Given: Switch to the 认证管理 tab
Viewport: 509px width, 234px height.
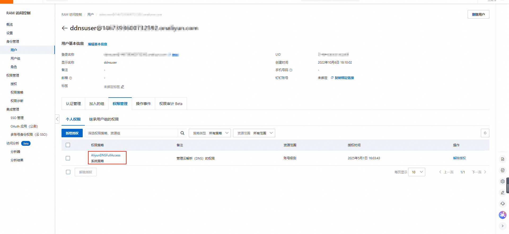Looking at the screenshot, I should [x=73, y=104].
